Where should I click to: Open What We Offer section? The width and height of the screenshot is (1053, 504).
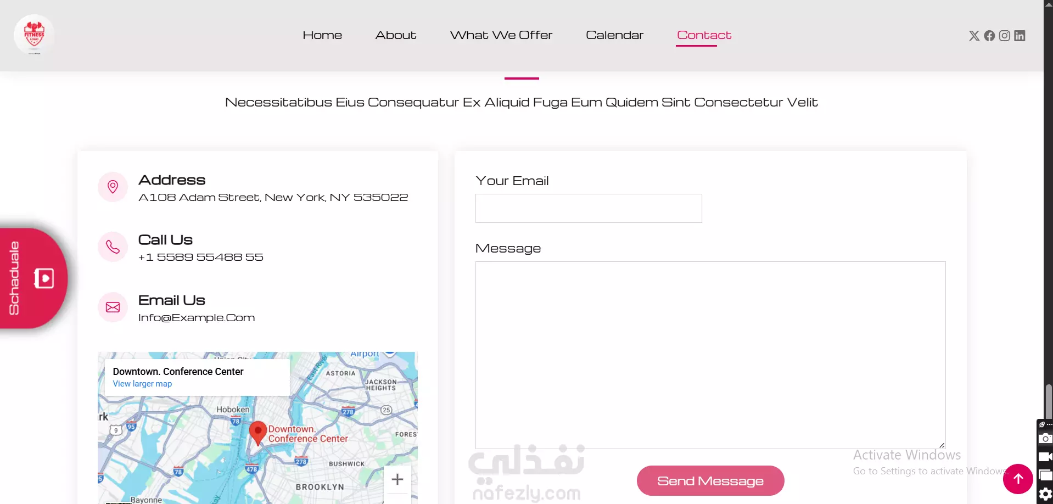501,35
